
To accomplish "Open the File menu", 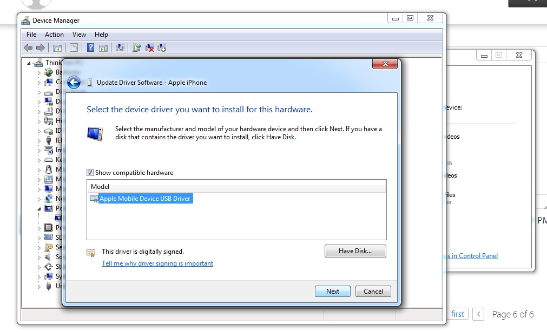I will point(31,35).
